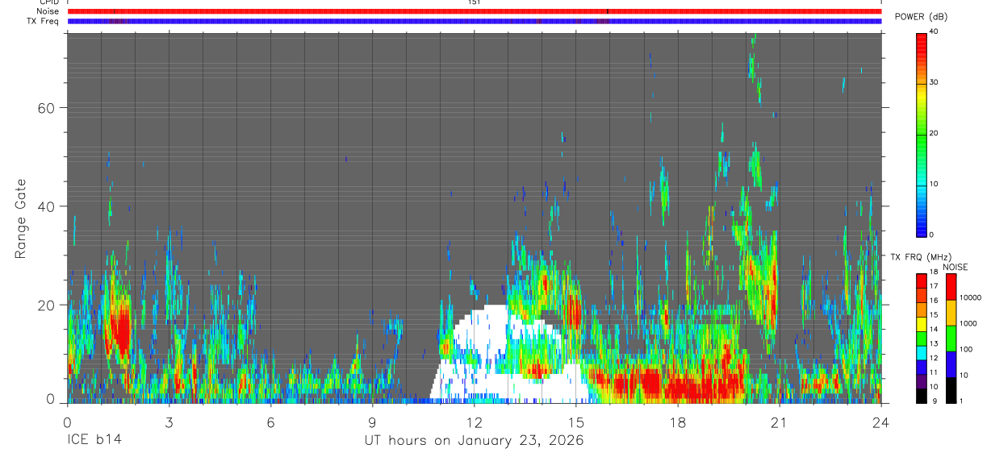Click the "21" tick on the UT hours axis
Screen dimensions: 991x457
(780, 422)
